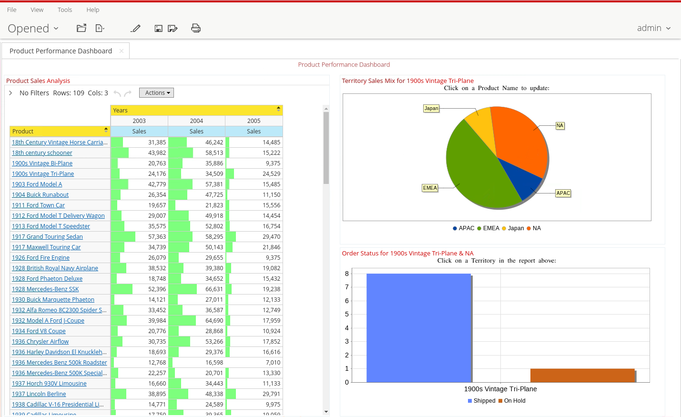Viewport: 681px width, 417px height.
Task: Click the Edit pencil icon
Action: [x=136, y=28]
